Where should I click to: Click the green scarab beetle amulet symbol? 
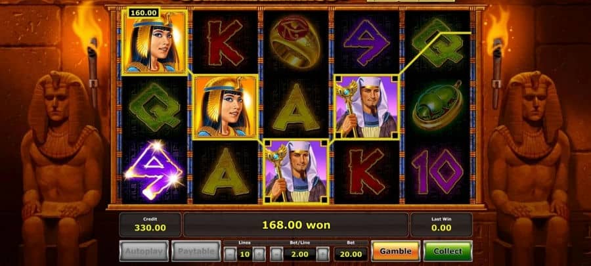(x=437, y=107)
